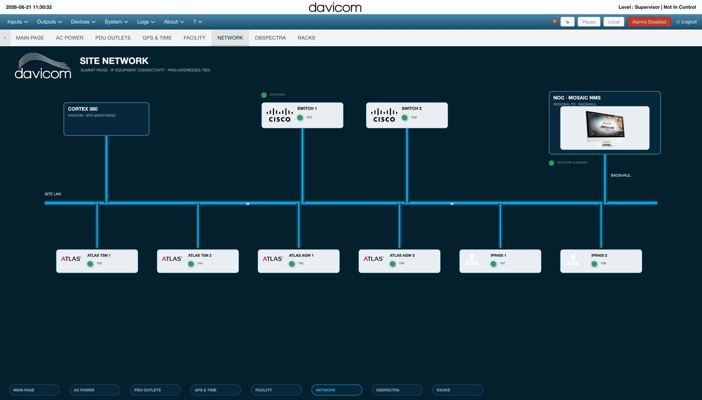This screenshot has height=400, width=702.
Task: Click the IPR400 1 status LED
Action: (493, 264)
